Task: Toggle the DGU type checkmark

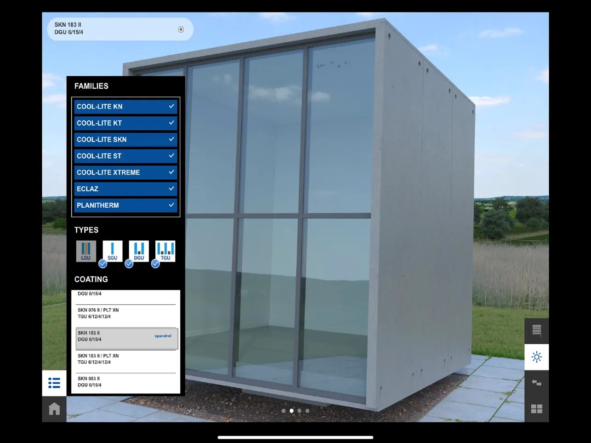Action: (x=129, y=264)
